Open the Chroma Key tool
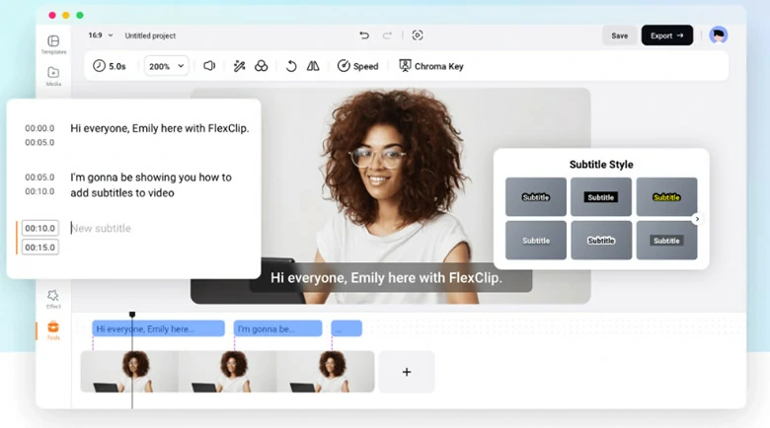Viewport: 770px width, 428px height. point(431,66)
